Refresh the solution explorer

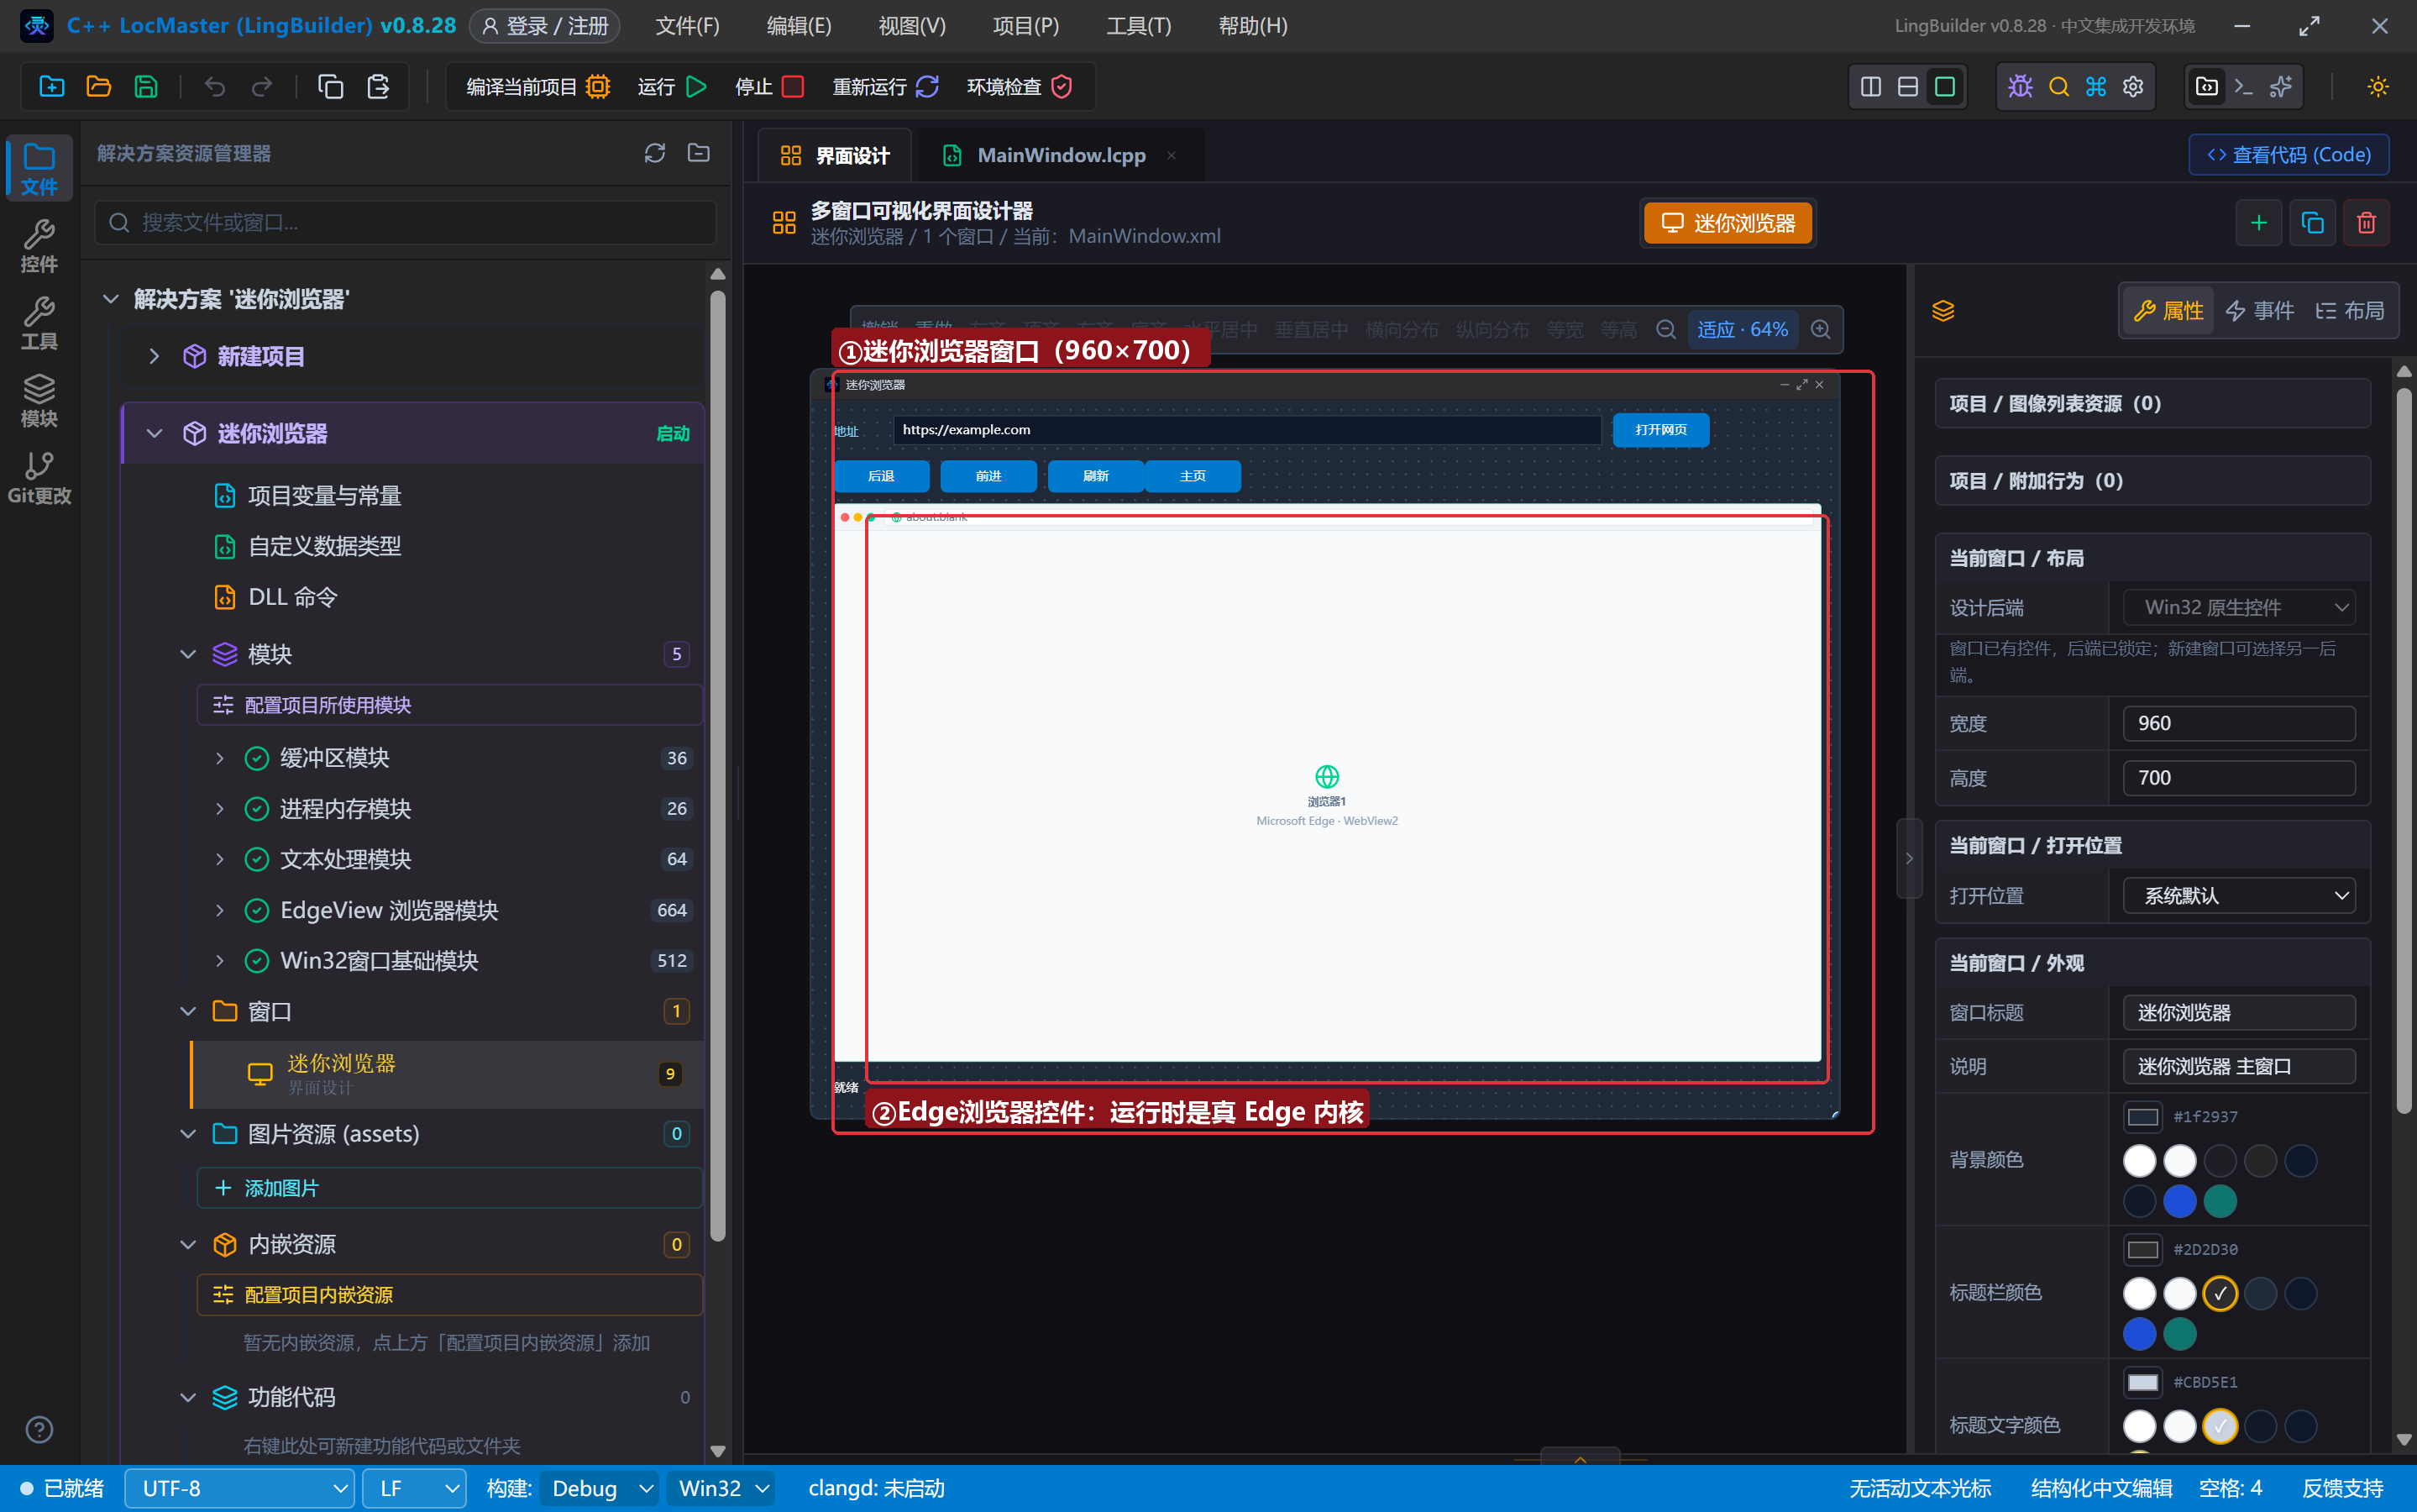pos(655,153)
